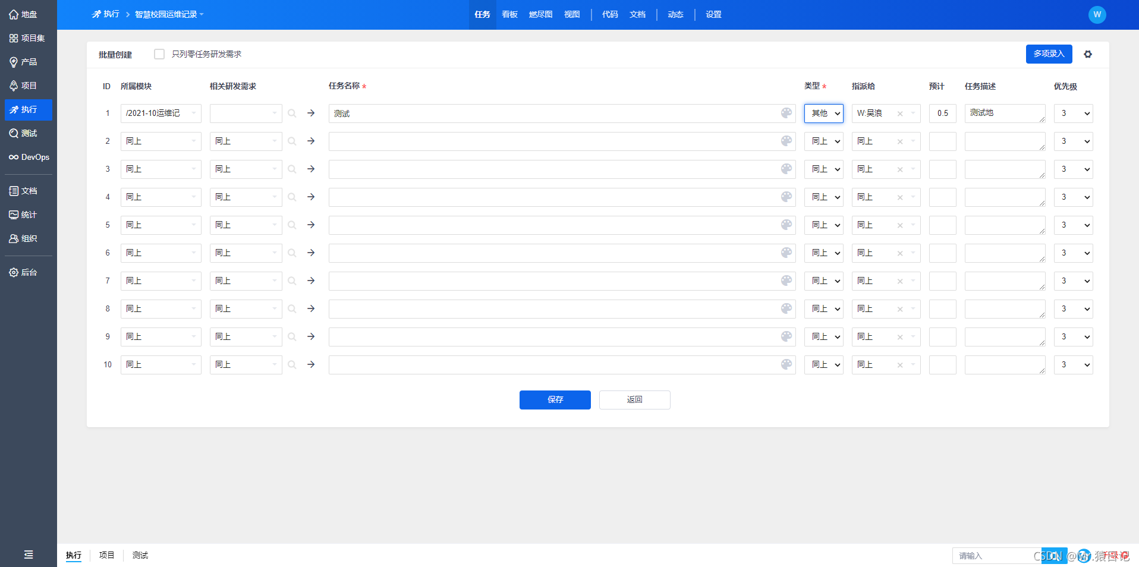Open the priority dropdown in row 8
Image resolution: width=1139 pixels, height=567 pixels.
click(x=1074, y=309)
